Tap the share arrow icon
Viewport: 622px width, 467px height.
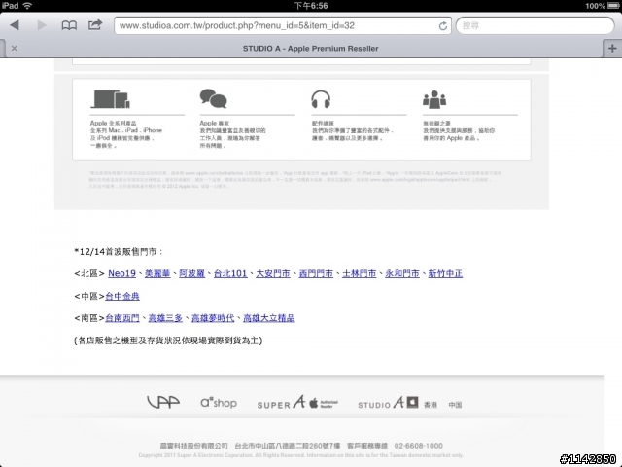tap(95, 25)
